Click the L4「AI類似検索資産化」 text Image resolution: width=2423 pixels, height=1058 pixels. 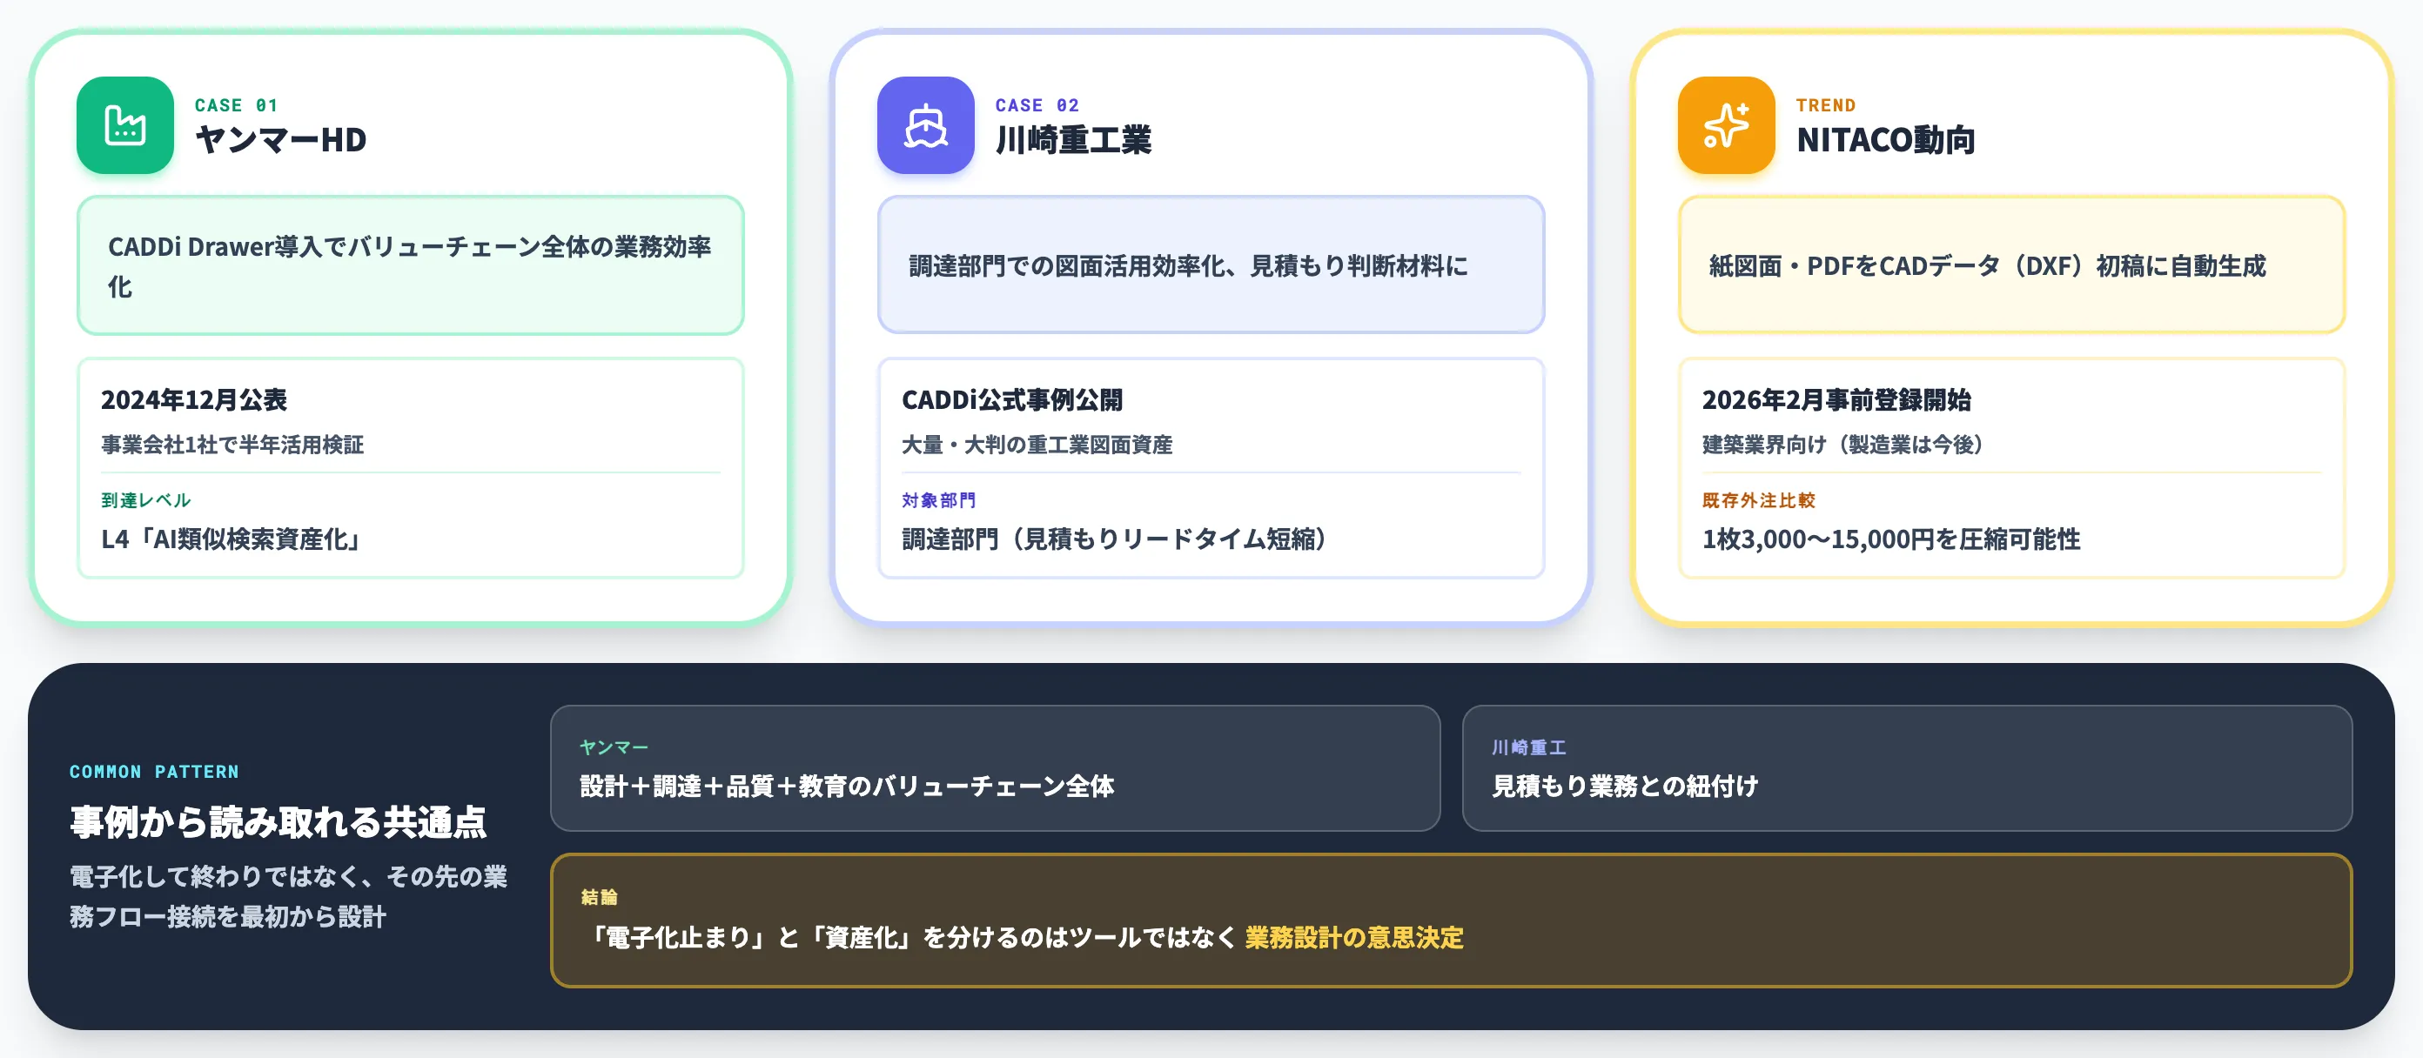point(232,539)
